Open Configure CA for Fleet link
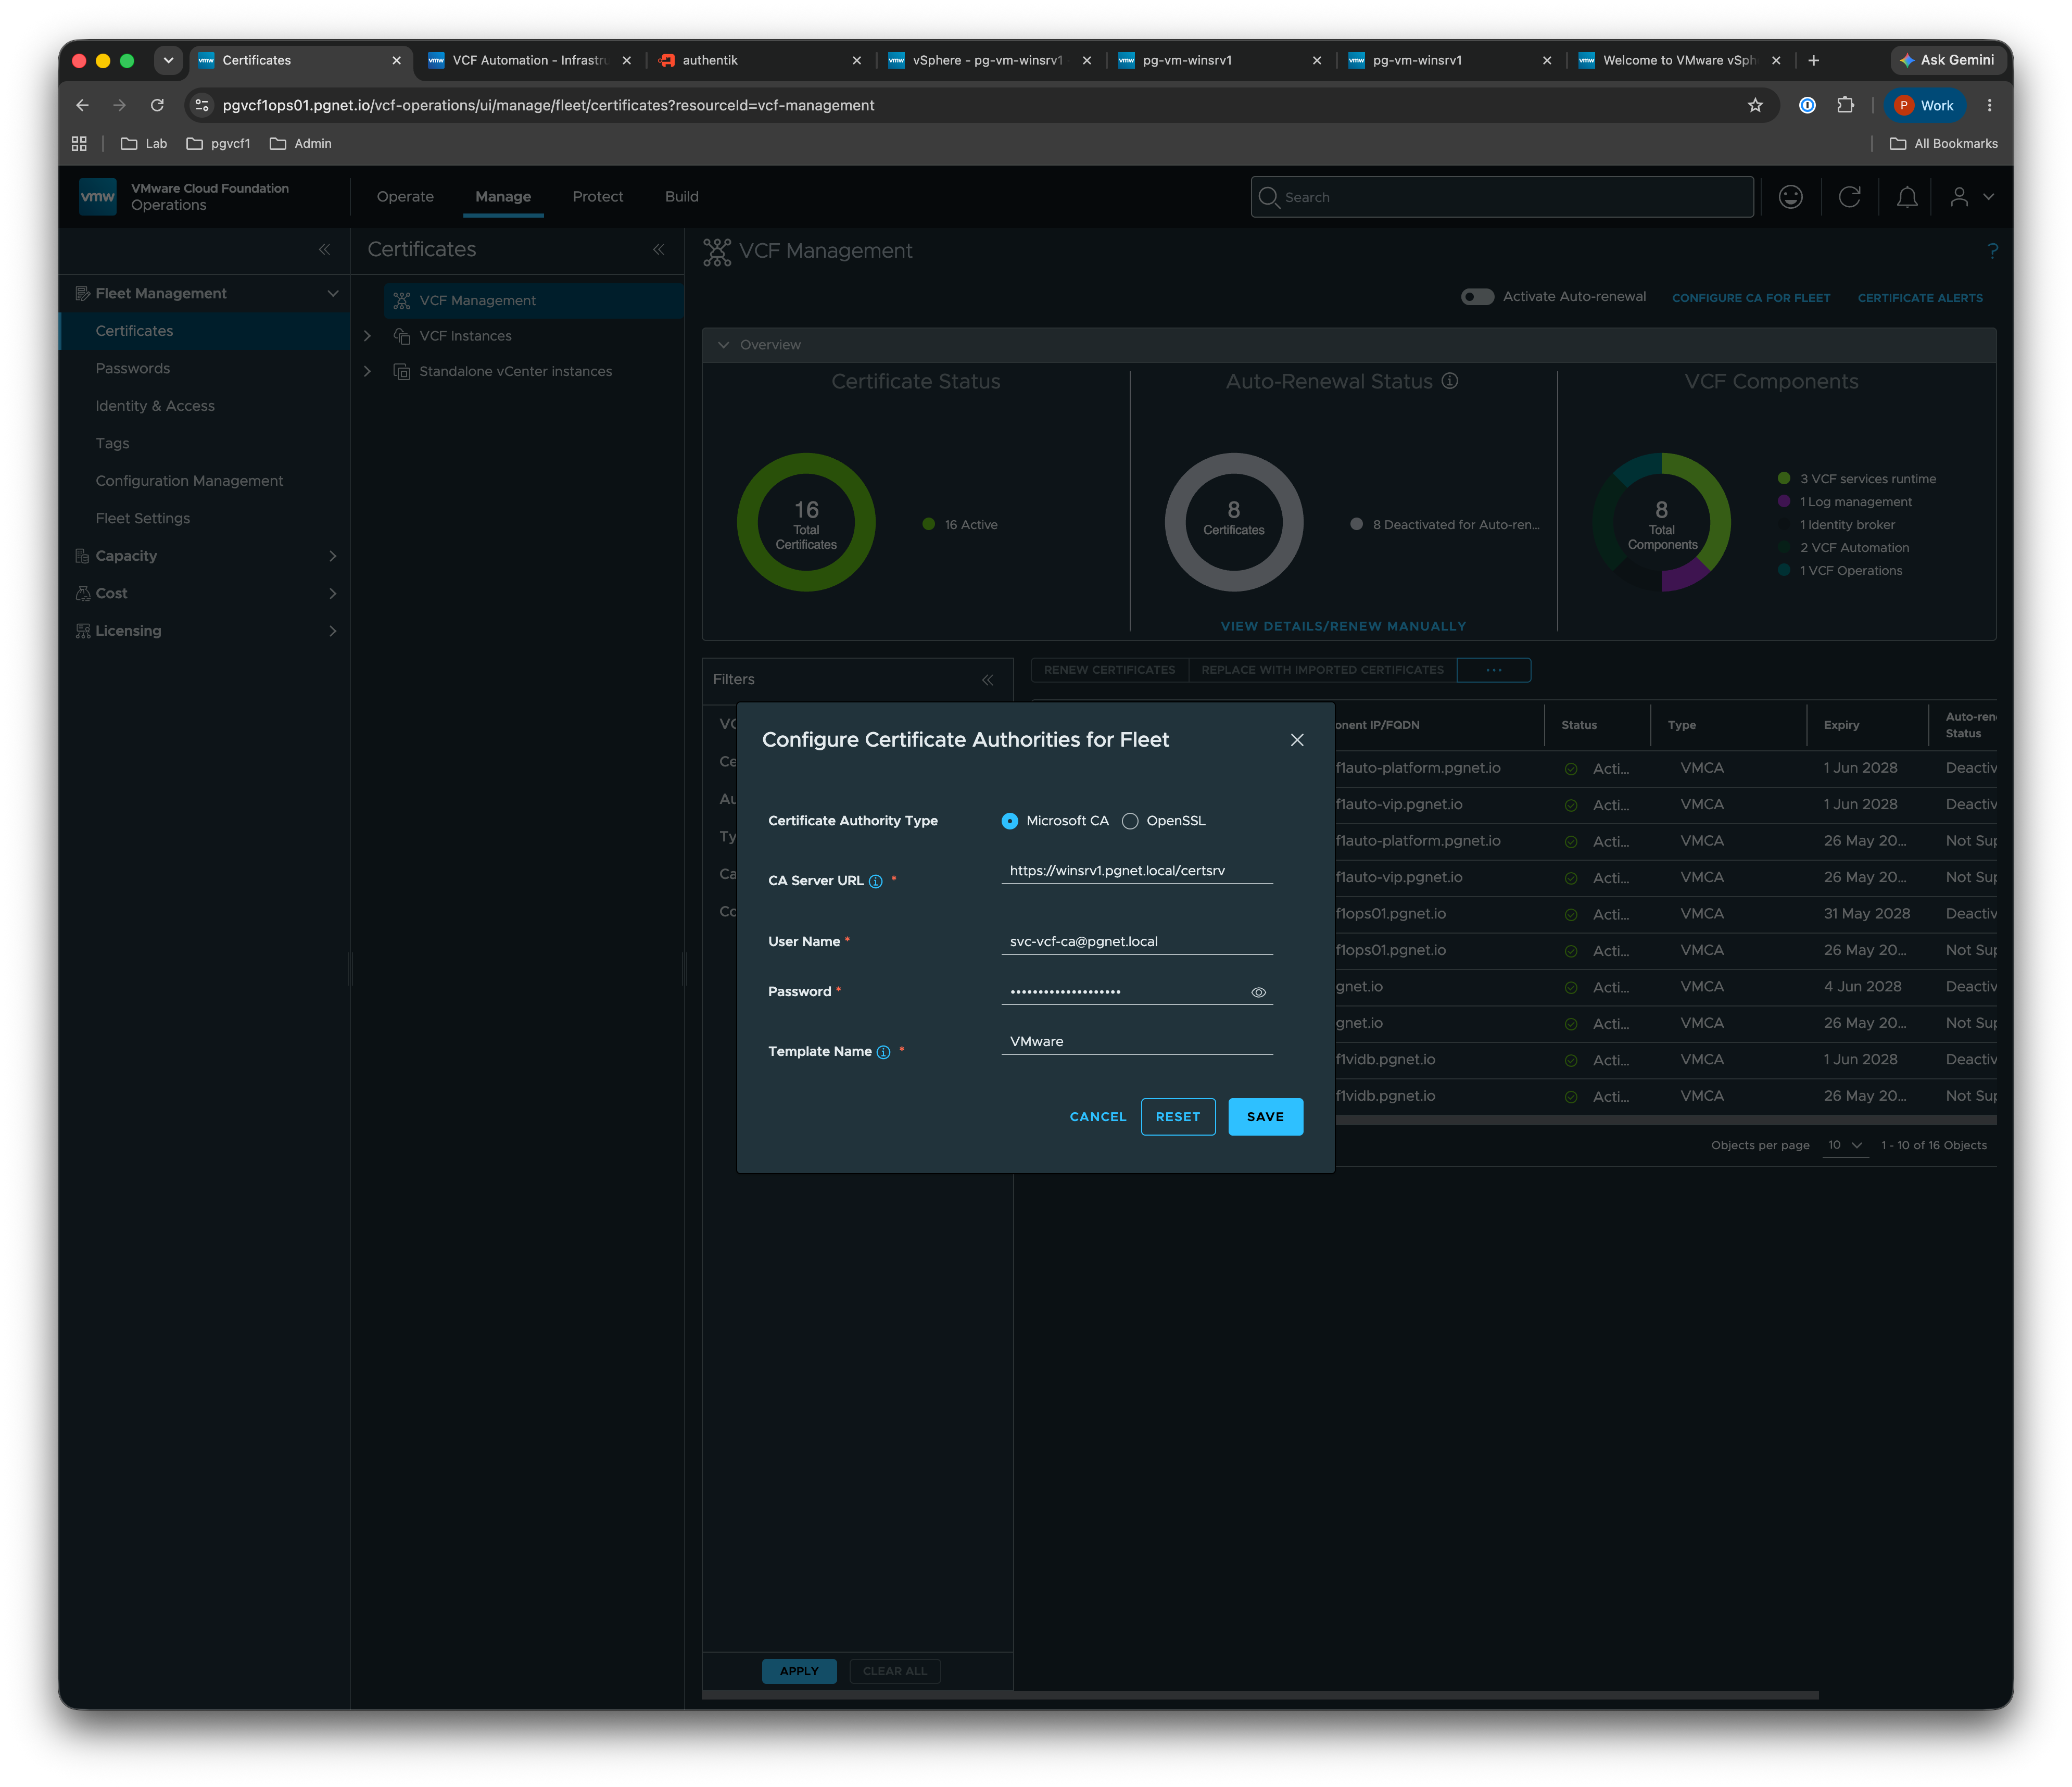 (x=1751, y=298)
